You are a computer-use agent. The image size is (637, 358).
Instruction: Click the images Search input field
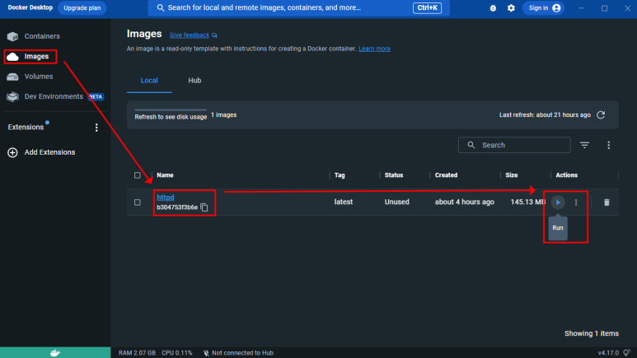point(514,145)
